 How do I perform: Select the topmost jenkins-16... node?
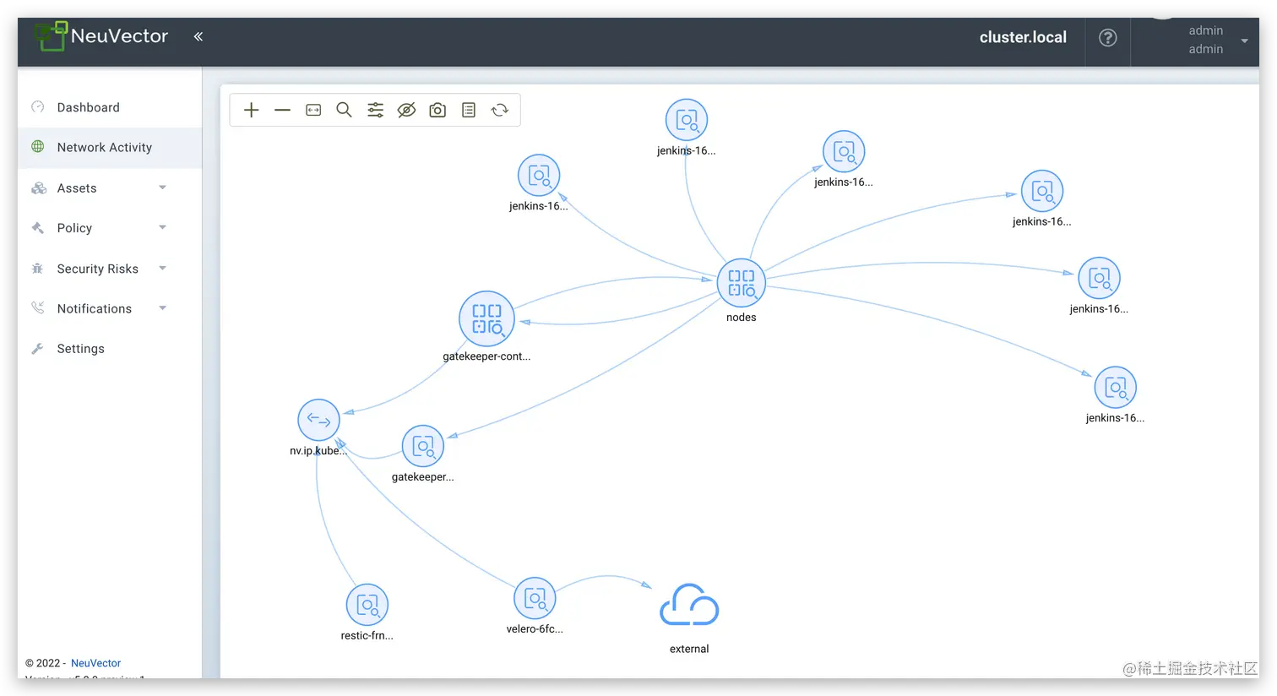coord(687,120)
